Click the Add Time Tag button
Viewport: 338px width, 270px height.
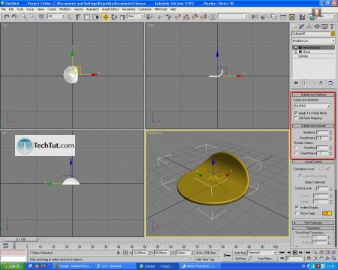(205, 259)
